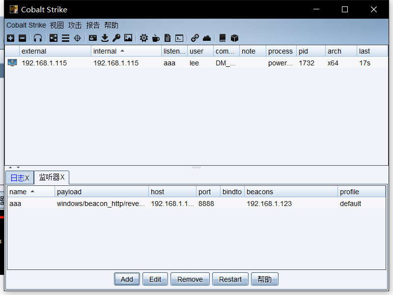393x295 pixels.
Task: Sort listeners by port column header
Action: coord(208,192)
